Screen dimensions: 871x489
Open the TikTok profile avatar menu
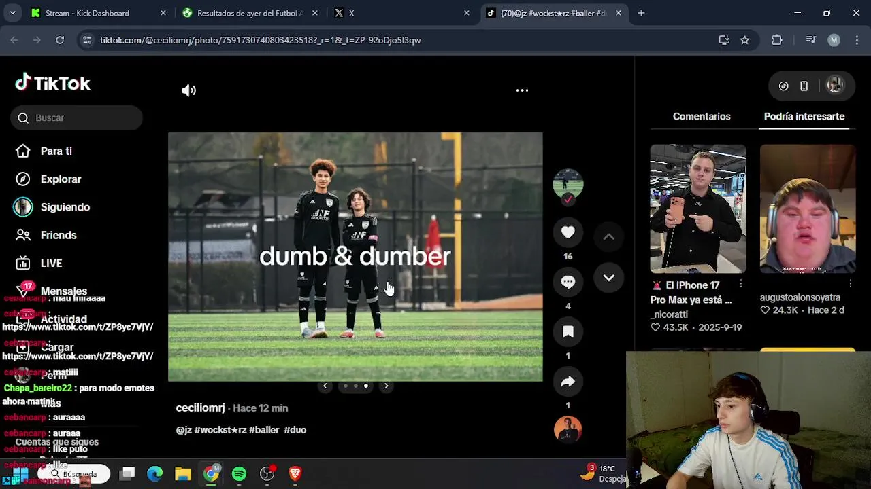coord(835,86)
